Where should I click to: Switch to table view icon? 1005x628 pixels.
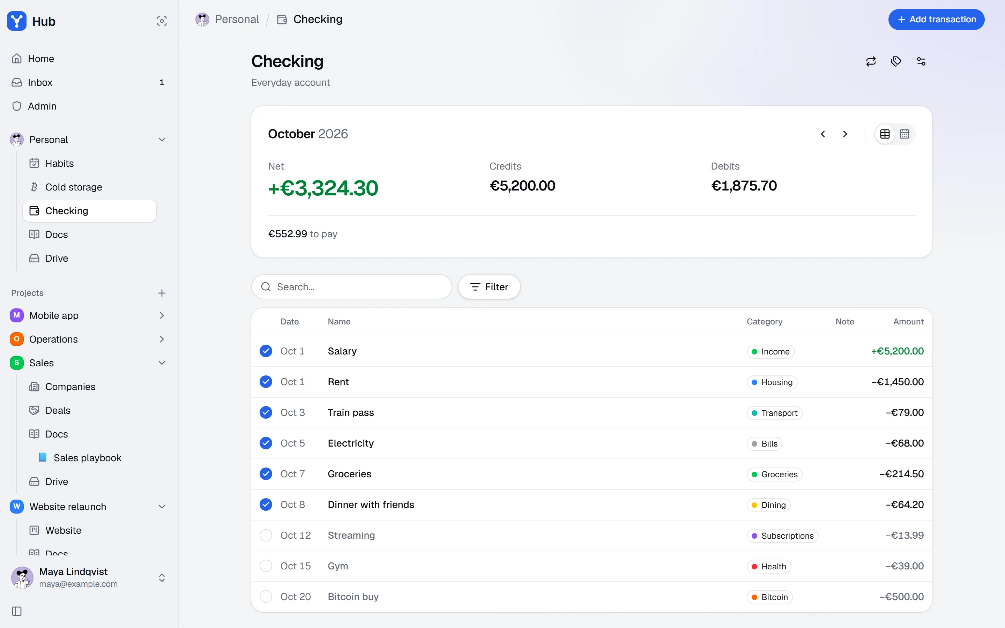[885, 134]
